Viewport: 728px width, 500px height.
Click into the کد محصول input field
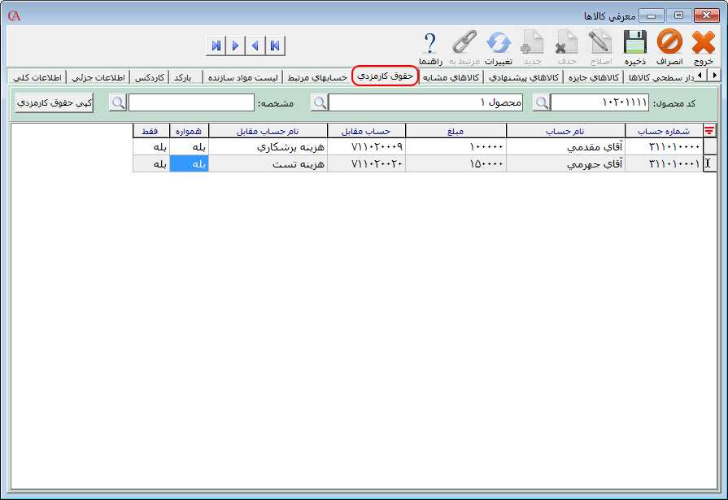(x=600, y=102)
